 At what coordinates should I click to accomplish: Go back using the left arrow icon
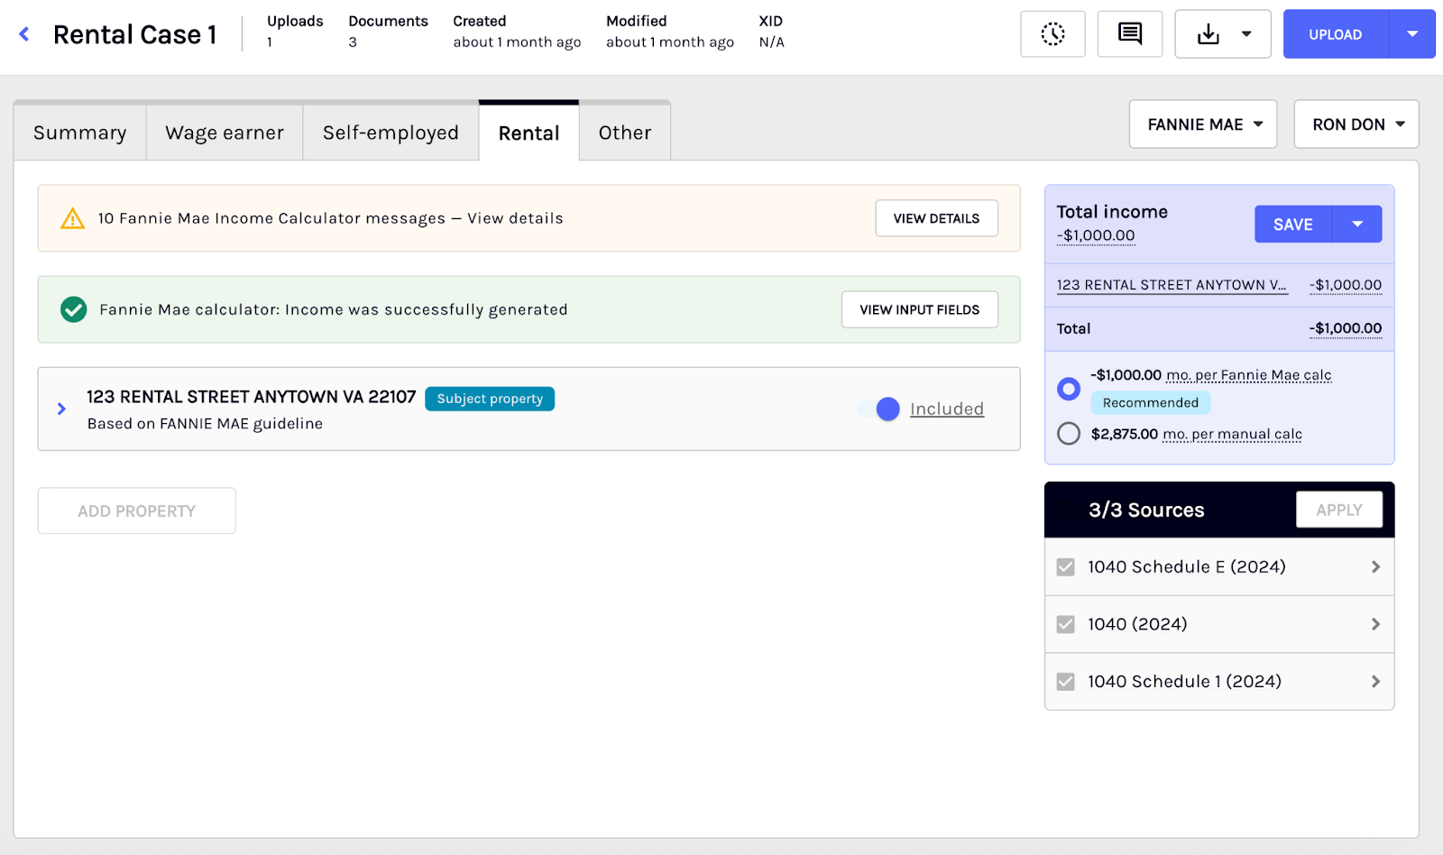tap(24, 34)
